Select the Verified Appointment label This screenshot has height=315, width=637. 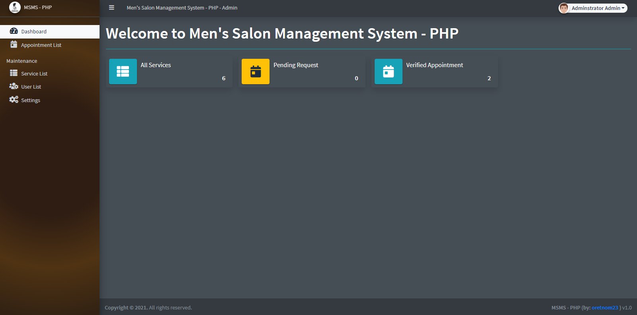434,65
